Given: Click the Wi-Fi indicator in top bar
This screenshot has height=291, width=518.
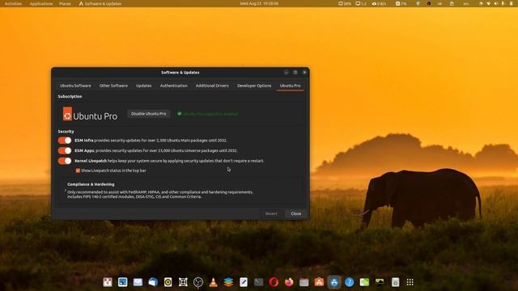Looking at the screenshot, I should (489, 3).
